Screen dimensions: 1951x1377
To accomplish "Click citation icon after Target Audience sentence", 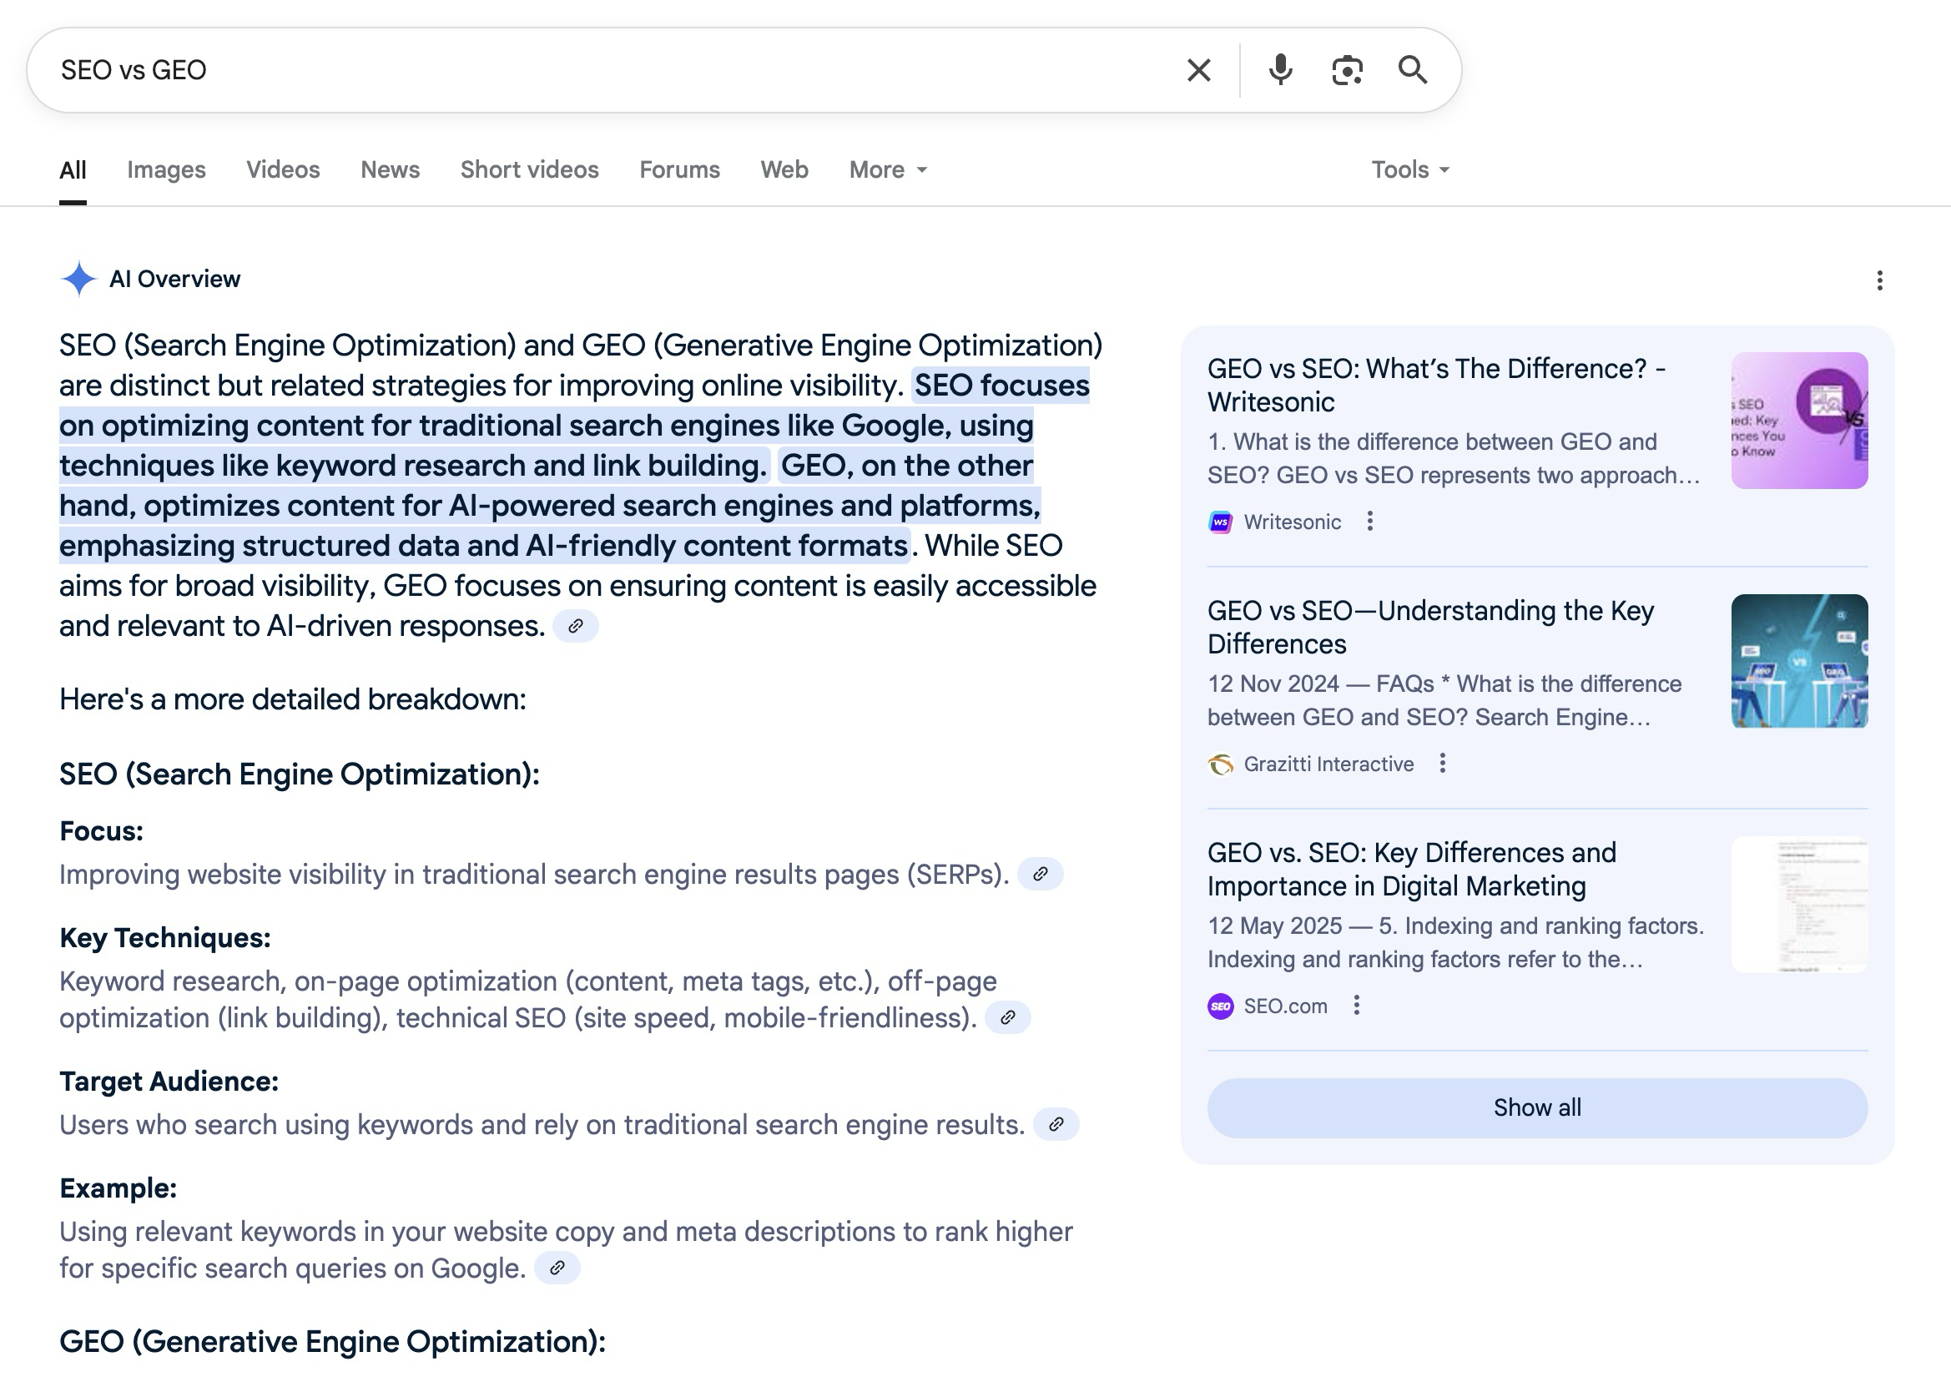I will click(1056, 1125).
